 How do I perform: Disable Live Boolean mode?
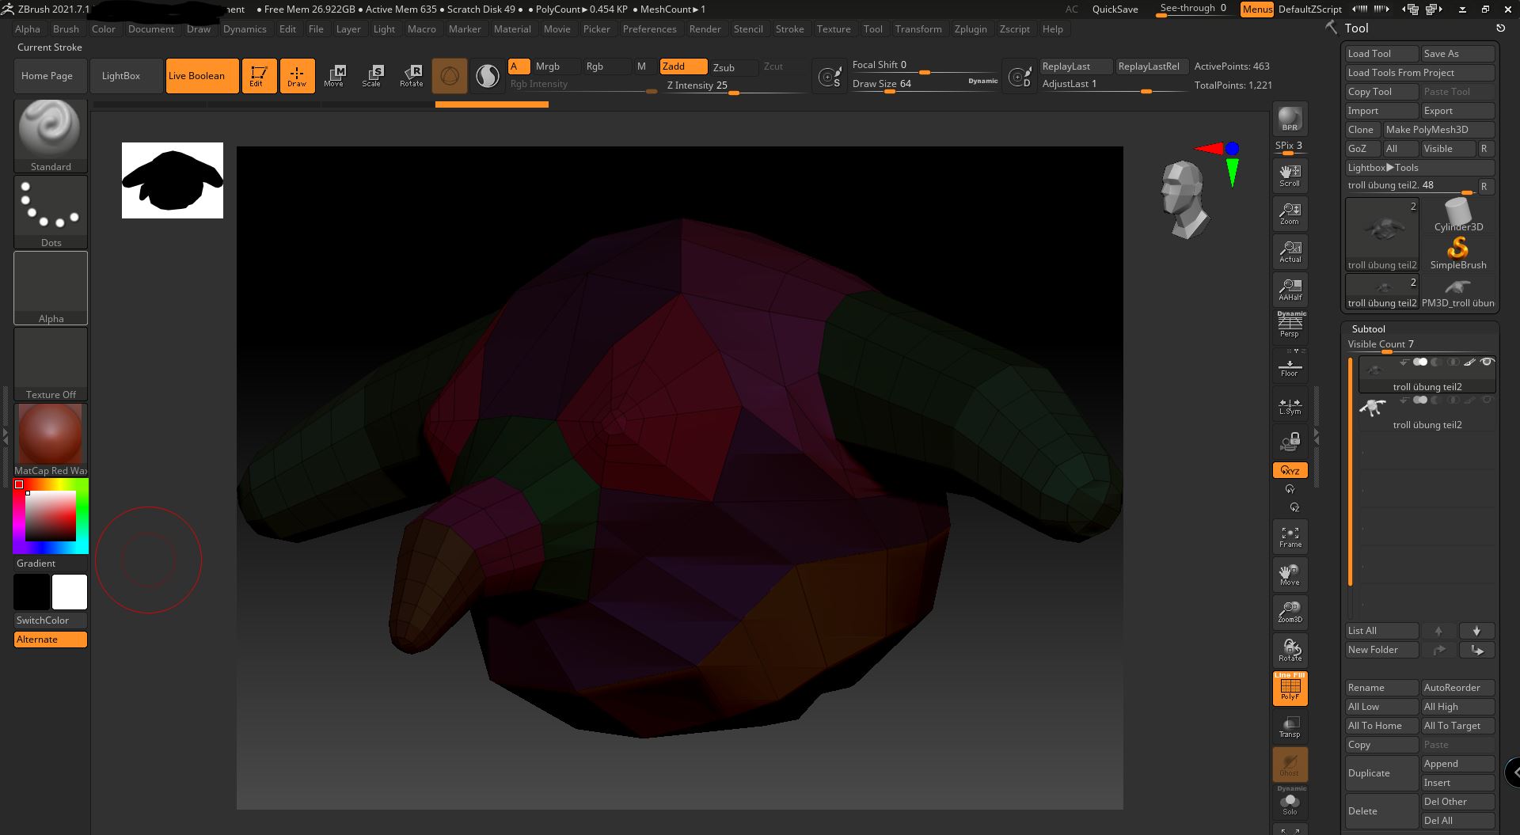(x=202, y=76)
